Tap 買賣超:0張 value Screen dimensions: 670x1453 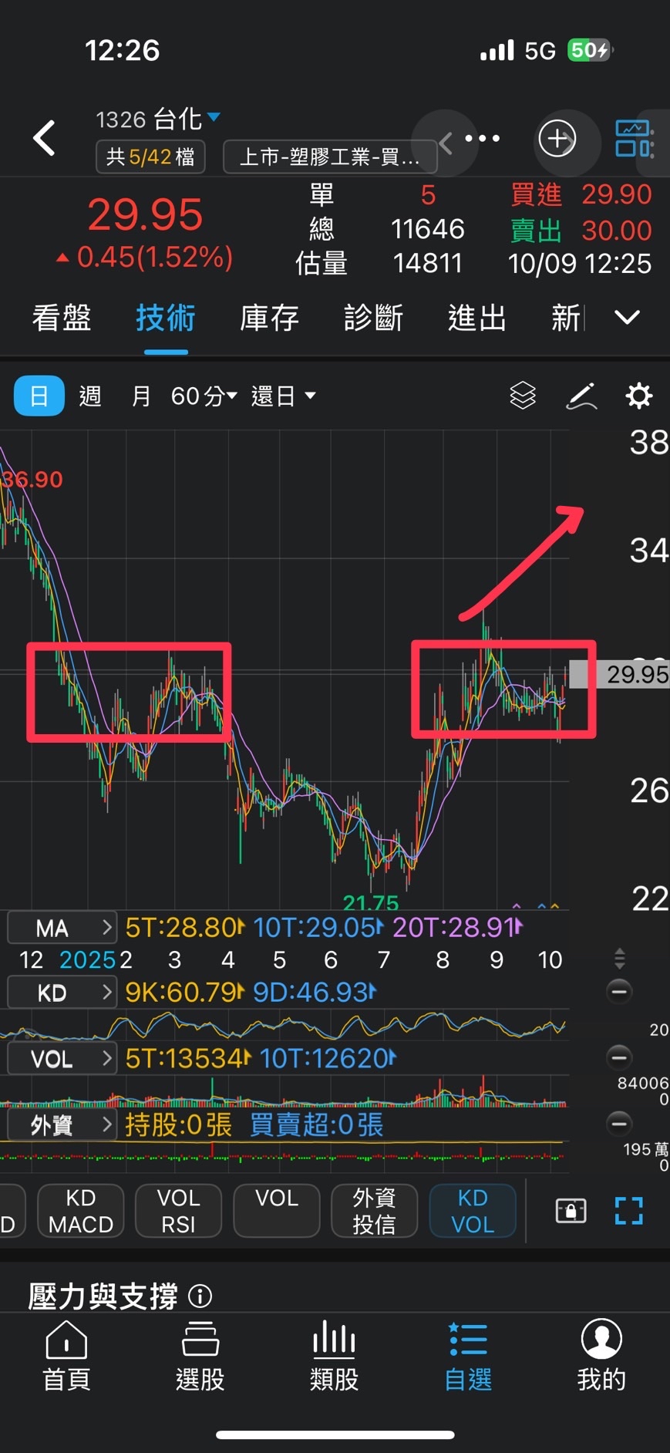click(x=316, y=1124)
